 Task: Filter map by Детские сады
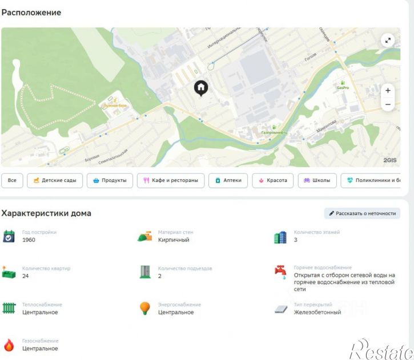55,180
